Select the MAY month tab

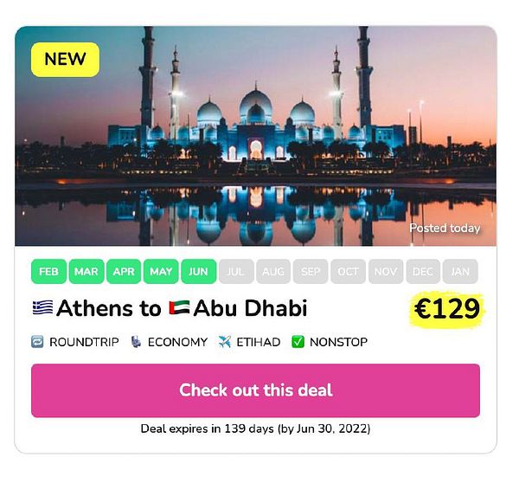161,271
